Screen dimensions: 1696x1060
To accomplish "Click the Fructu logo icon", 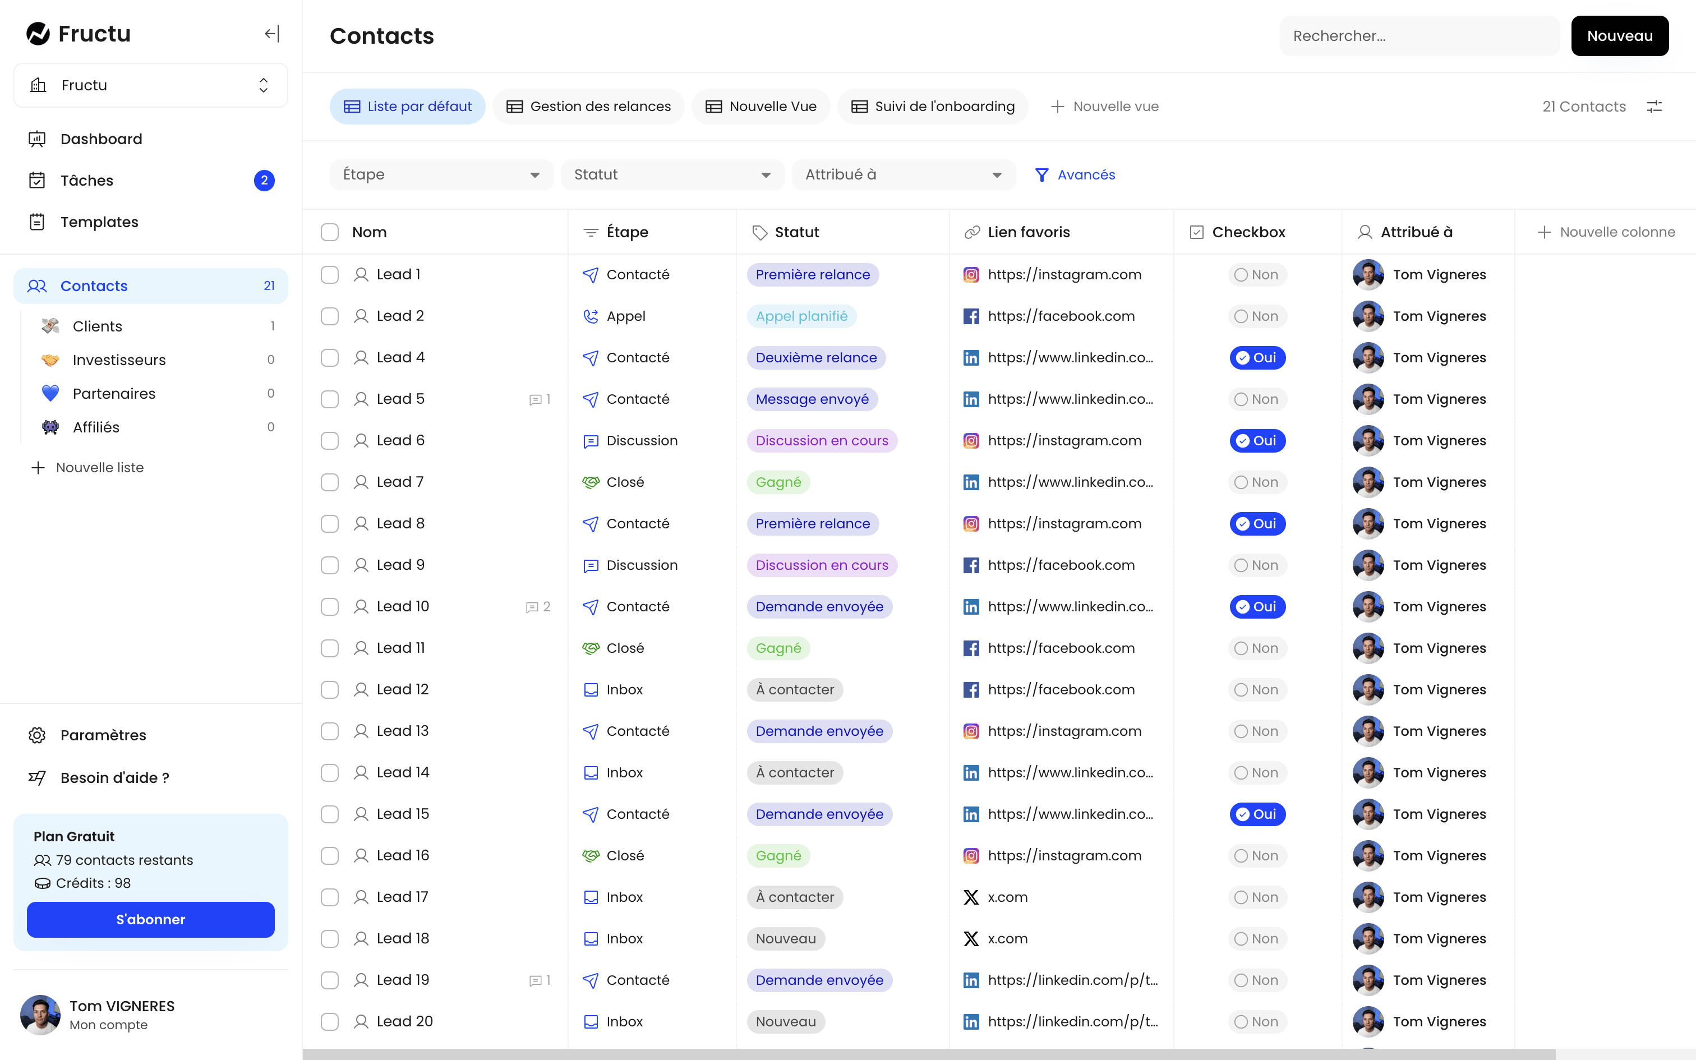I will [x=38, y=34].
